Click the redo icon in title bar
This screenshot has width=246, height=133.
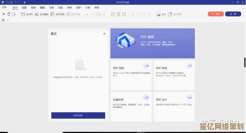click(x=19, y=2)
